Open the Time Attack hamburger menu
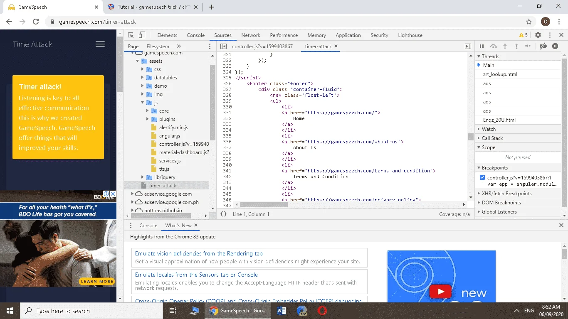The image size is (568, 319). click(x=100, y=44)
